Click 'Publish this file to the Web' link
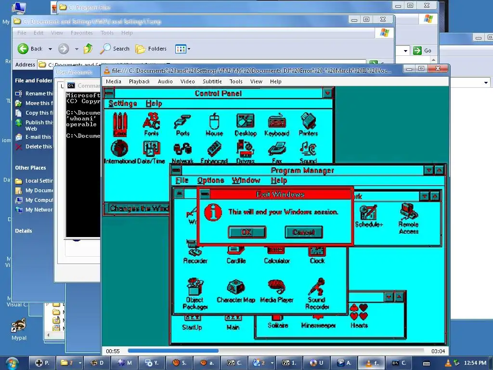Screen dimensions: 493x370 point(34,125)
